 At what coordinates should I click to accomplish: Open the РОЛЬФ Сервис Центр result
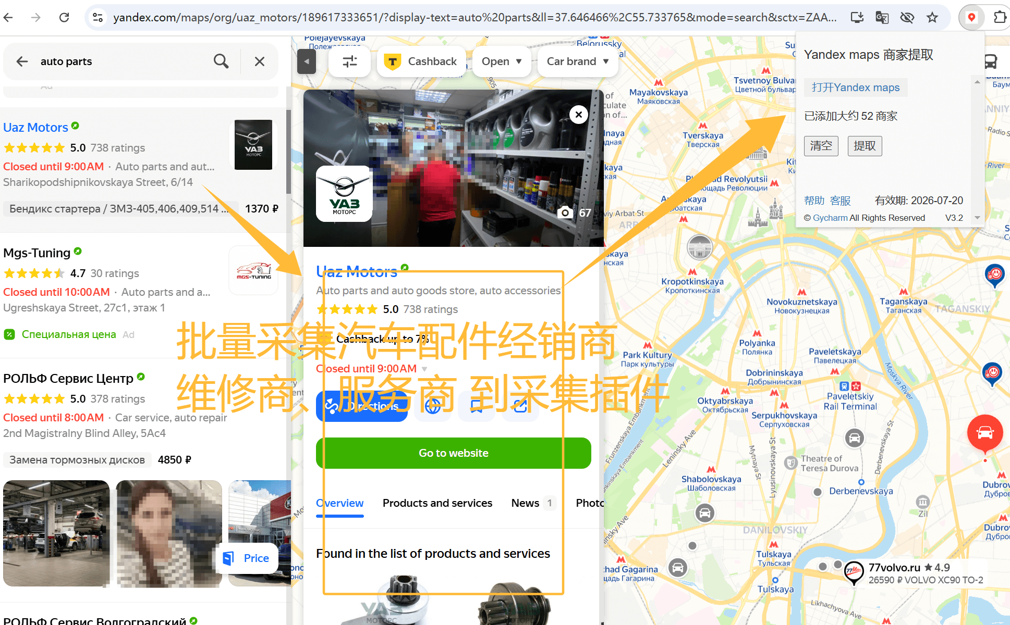(68, 379)
